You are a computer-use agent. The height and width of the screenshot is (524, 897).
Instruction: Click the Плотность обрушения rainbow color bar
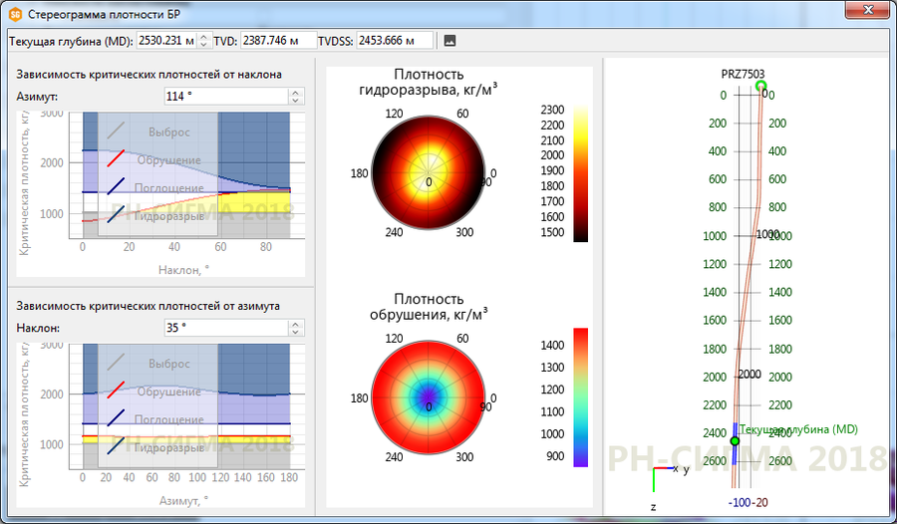(581, 396)
